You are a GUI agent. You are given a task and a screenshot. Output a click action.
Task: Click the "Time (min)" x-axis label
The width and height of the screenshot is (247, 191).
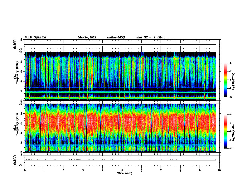pos(125,173)
